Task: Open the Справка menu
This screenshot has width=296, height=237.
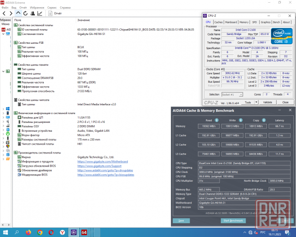Action: point(65,8)
